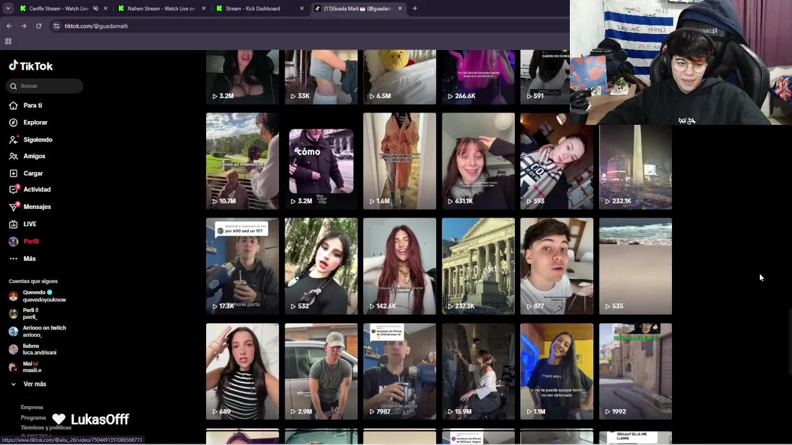Open the video with 689 views

(243, 371)
